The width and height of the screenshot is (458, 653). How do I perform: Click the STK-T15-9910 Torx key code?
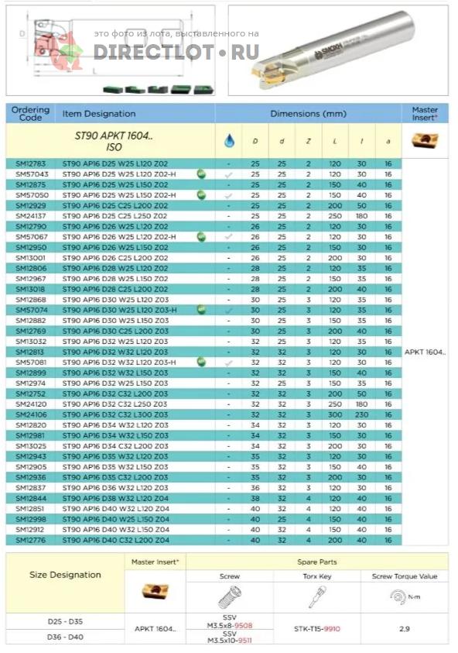tap(317, 629)
